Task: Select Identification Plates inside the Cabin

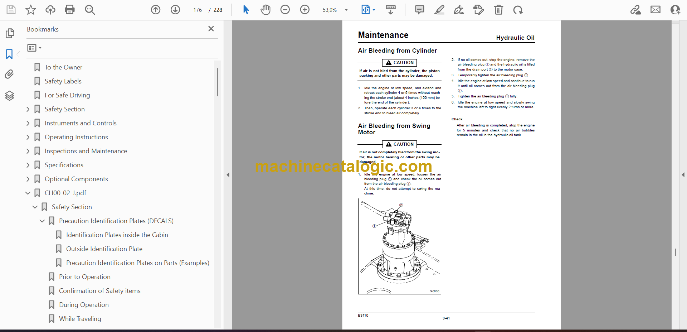Action: [x=117, y=235]
